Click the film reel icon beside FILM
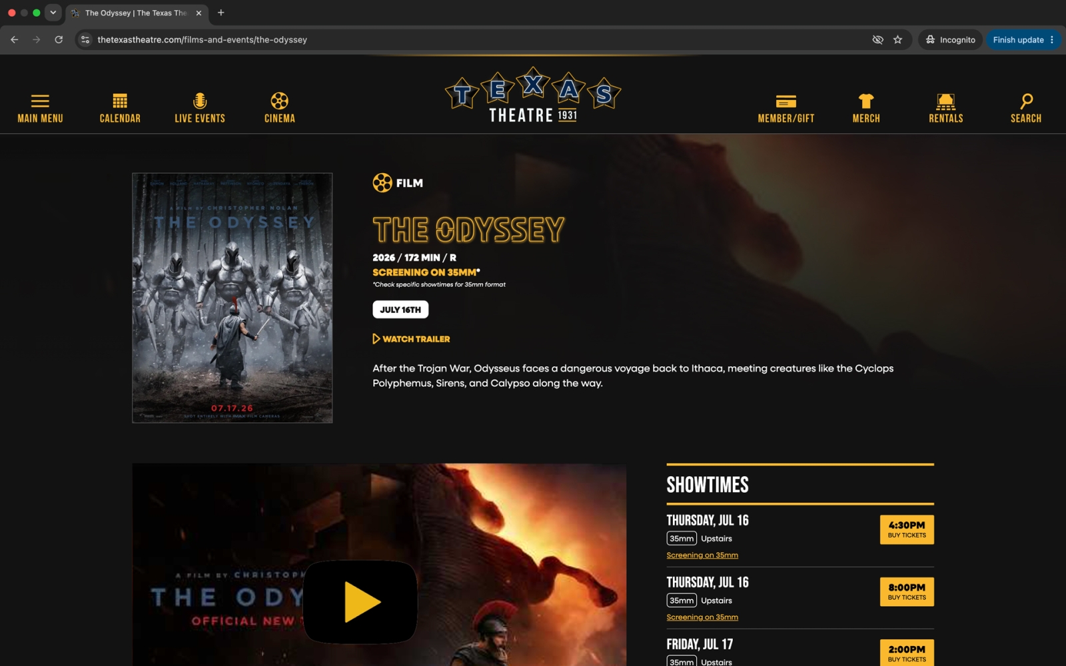The height and width of the screenshot is (666, 1066). (382, 182)
